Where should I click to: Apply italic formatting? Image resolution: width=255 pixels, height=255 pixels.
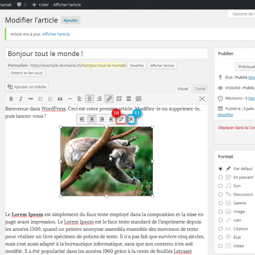pos(20,99)
